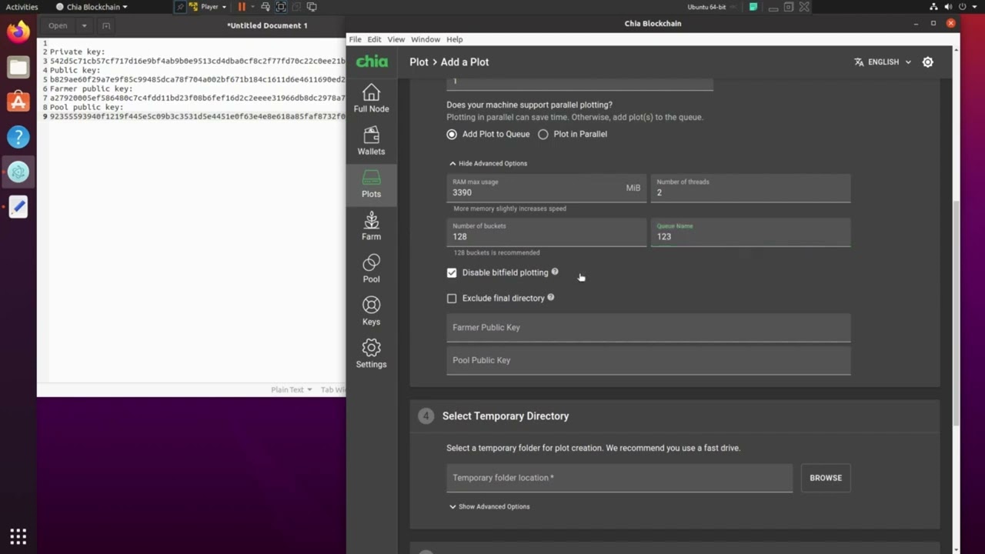
Task: Open the dropdown arrow next to Open
Action: 84,25
